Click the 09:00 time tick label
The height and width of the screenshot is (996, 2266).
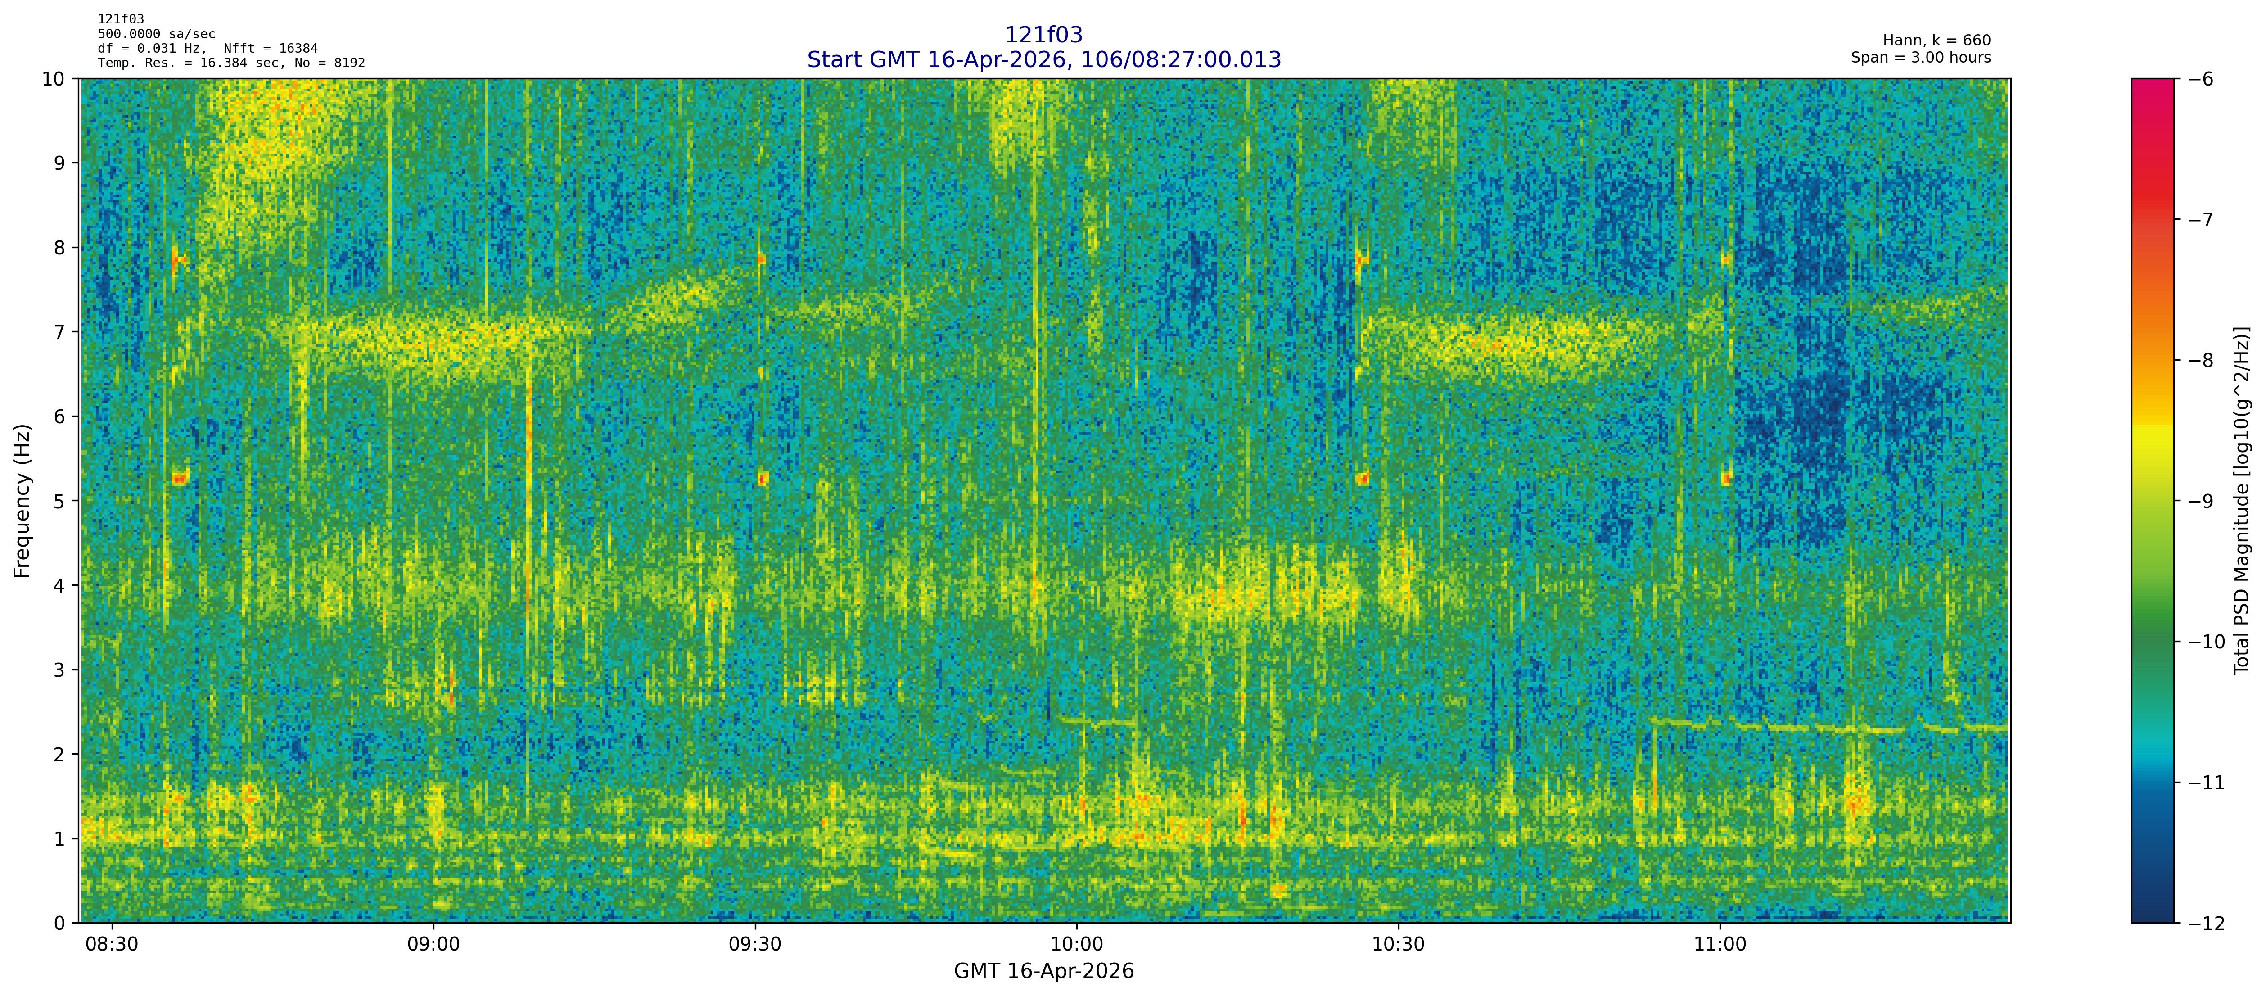point(433,944)
